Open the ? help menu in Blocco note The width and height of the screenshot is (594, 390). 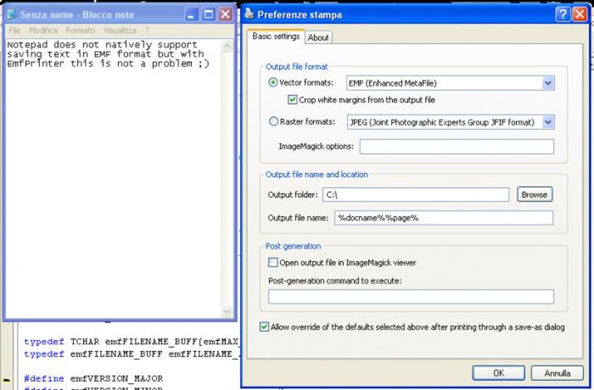147,30
